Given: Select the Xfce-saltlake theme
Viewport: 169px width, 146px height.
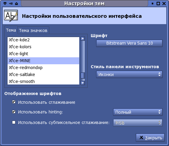Looking at the screenshot, I should point(43,75).
